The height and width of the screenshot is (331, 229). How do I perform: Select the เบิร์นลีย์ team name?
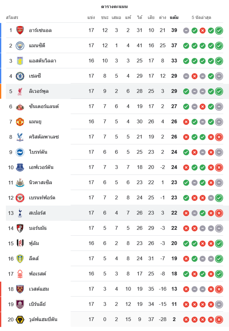[37, 305]
